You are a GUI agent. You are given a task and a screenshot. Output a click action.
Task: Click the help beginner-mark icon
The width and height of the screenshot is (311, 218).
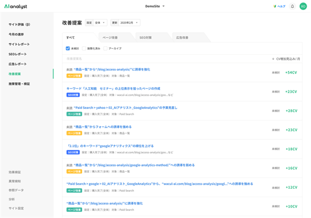point(275,7)
